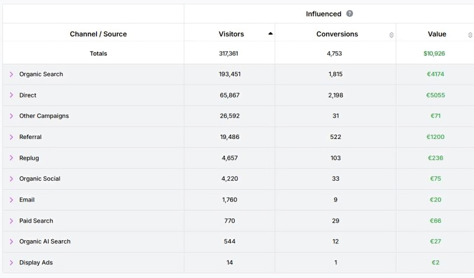Click the Channel / Source column header
This screenshot has height=278, width=474.
[x=98, y=34]
